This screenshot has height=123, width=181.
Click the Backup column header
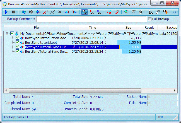168,27
